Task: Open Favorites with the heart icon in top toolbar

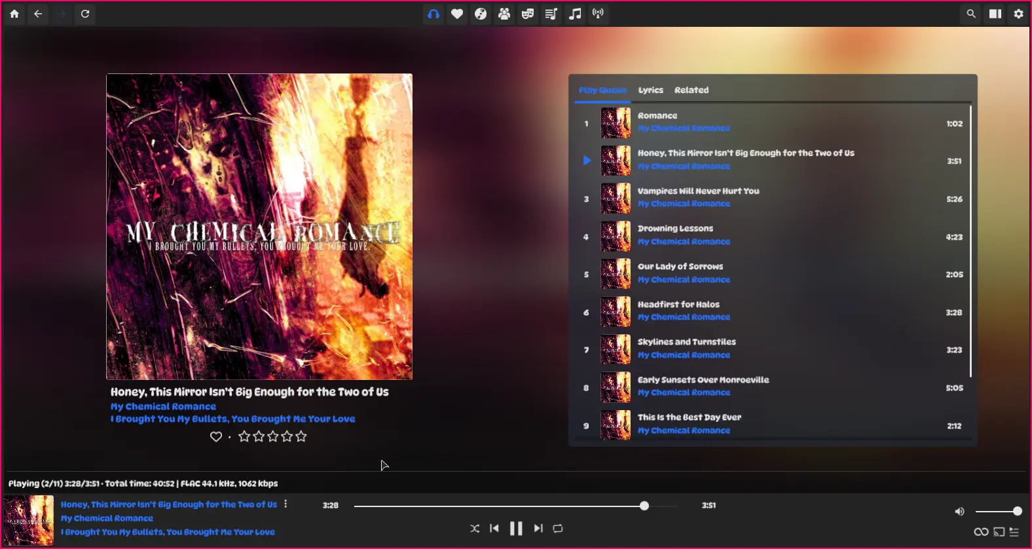Action: pos(457,14)
